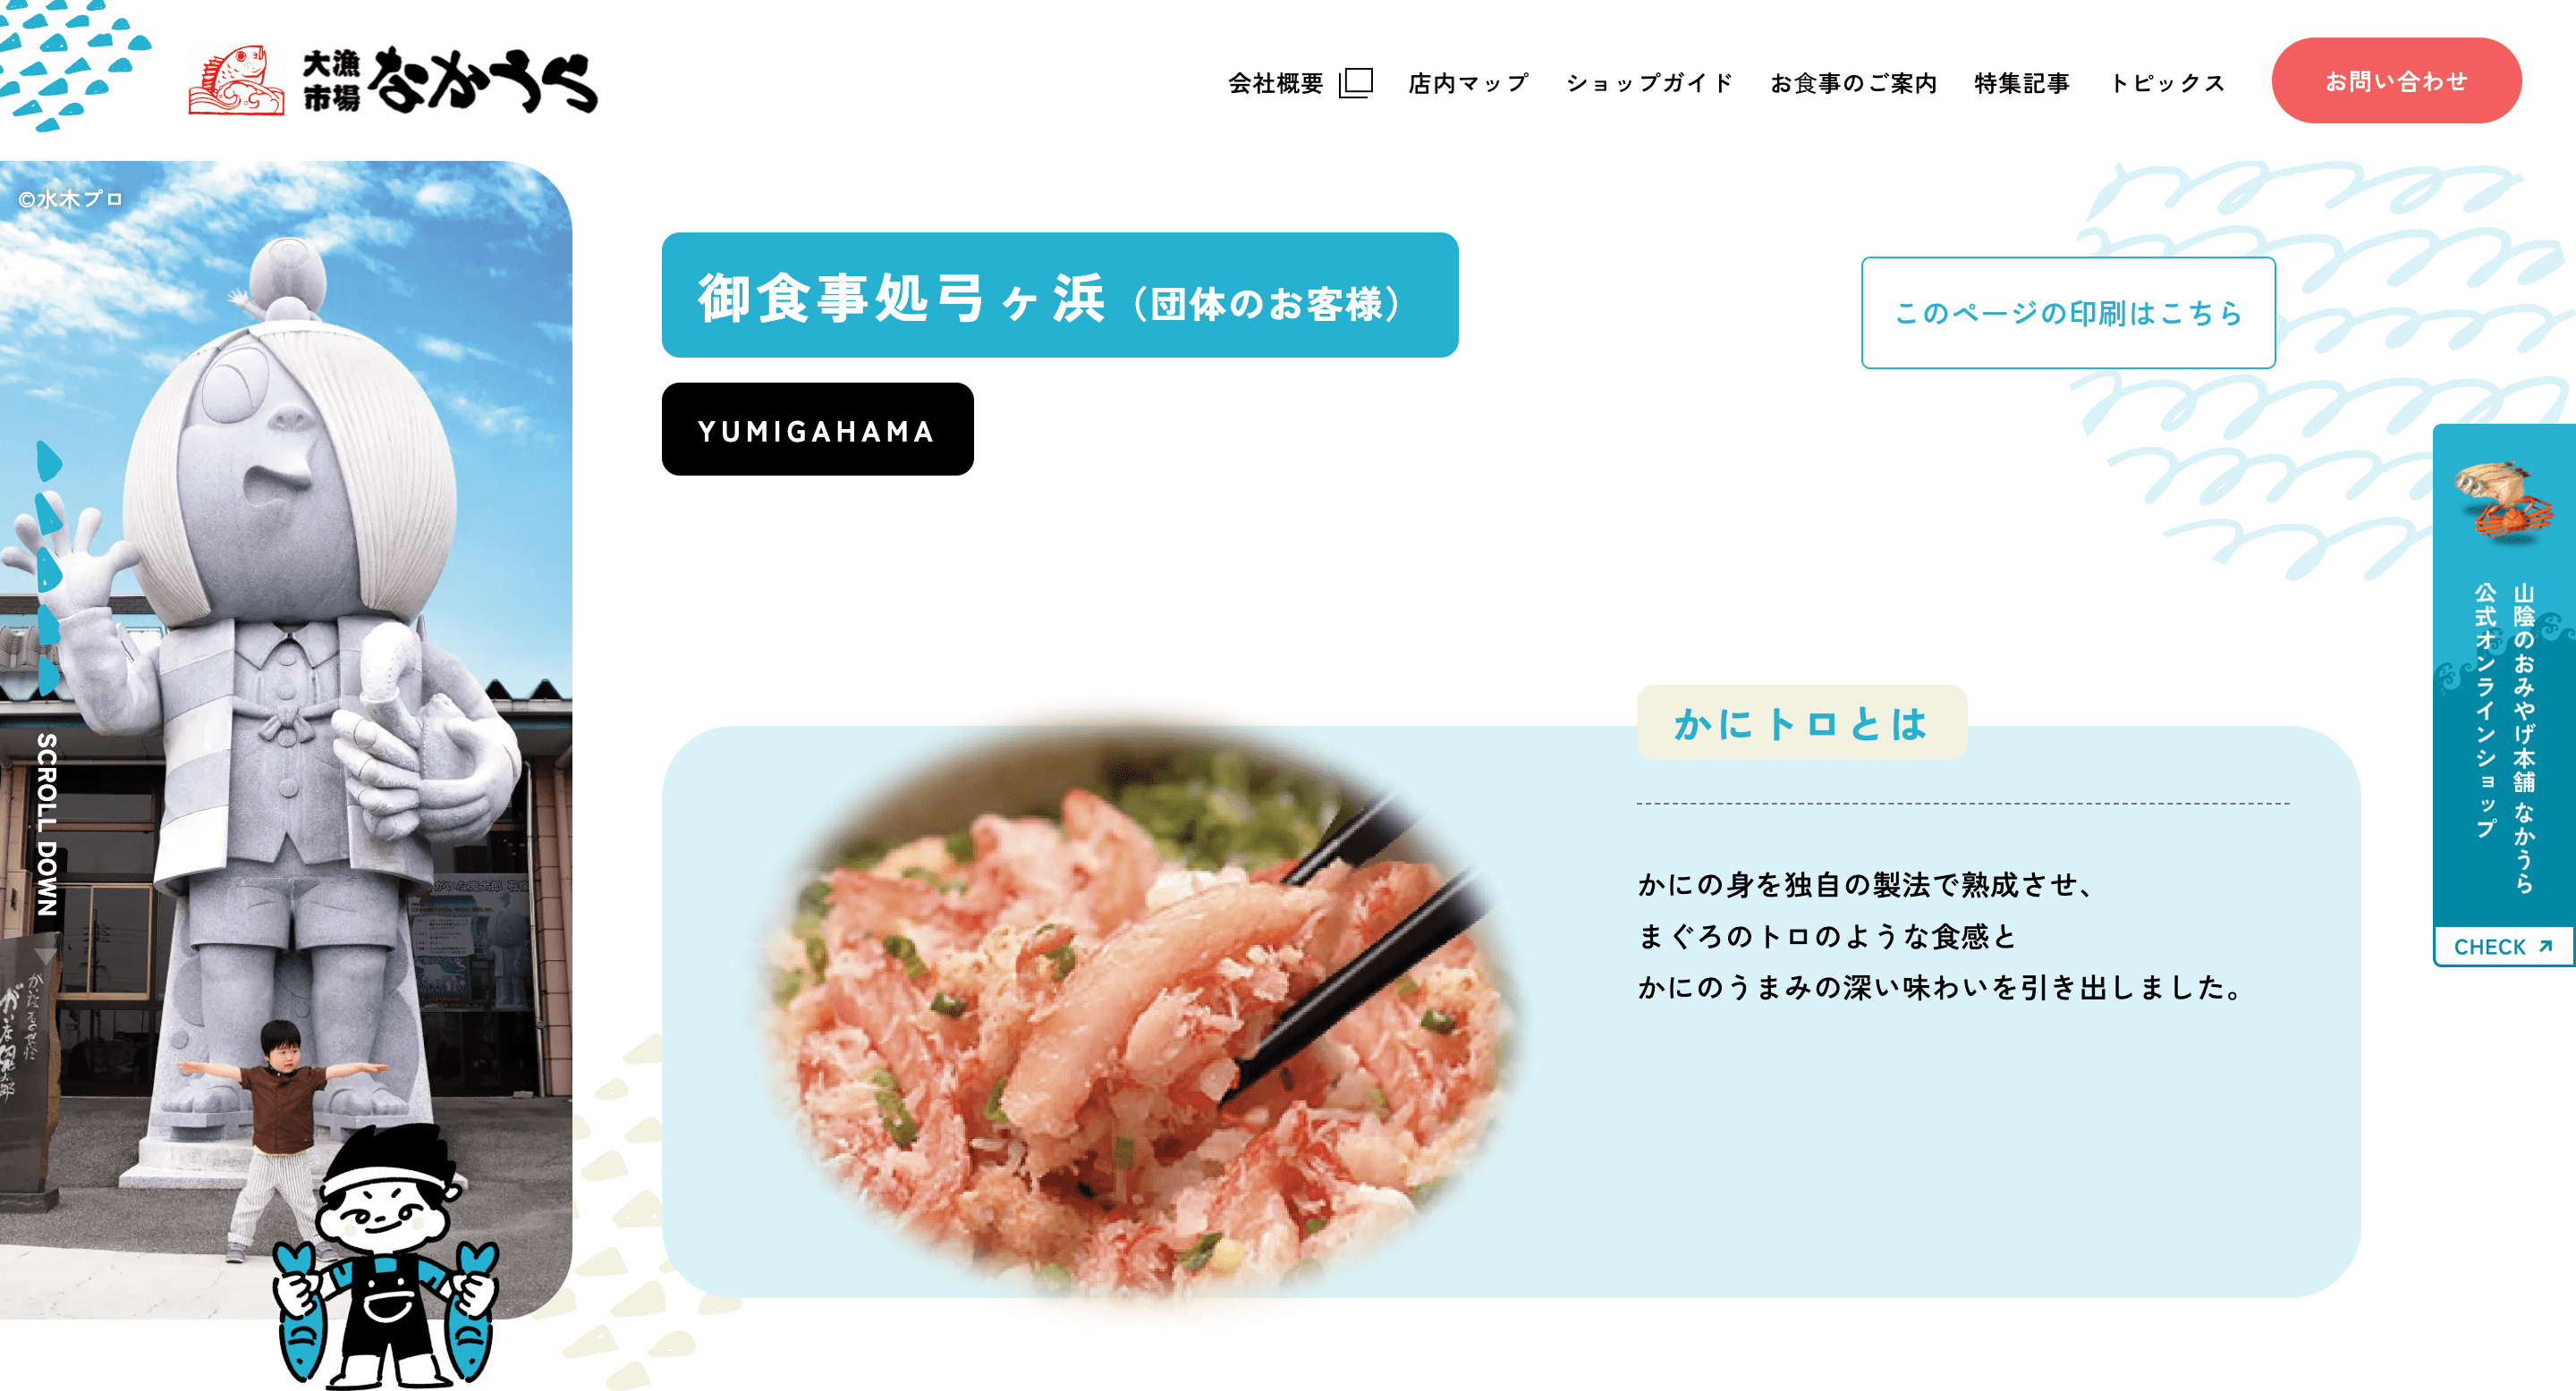Click the red fish logo icon

point(236,80)
